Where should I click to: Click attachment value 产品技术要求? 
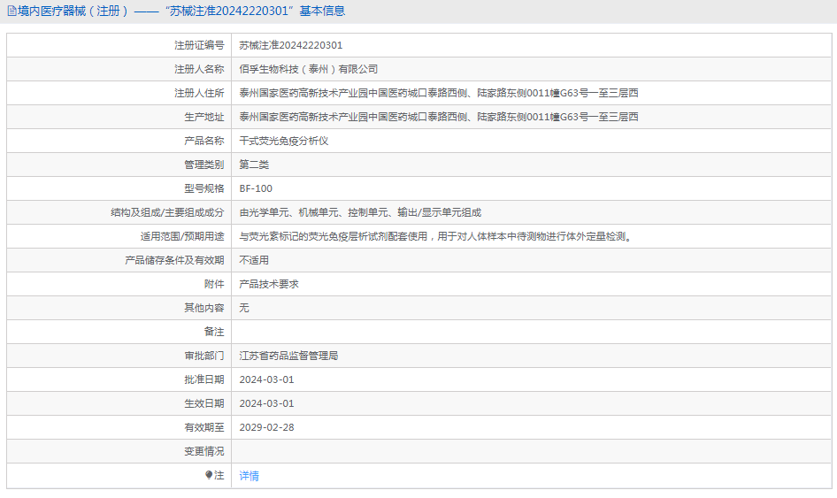[x=269, y=284]
